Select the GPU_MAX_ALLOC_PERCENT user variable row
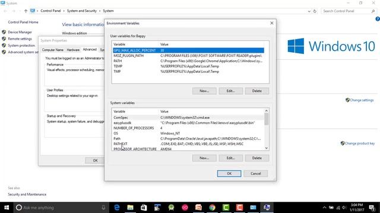 [x=189, y=50]
